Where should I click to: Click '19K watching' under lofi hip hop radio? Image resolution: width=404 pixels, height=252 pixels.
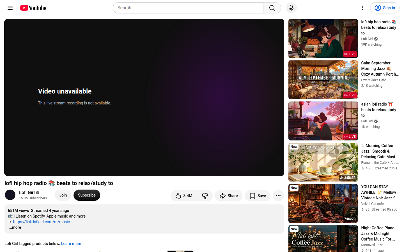click(371, 45)
